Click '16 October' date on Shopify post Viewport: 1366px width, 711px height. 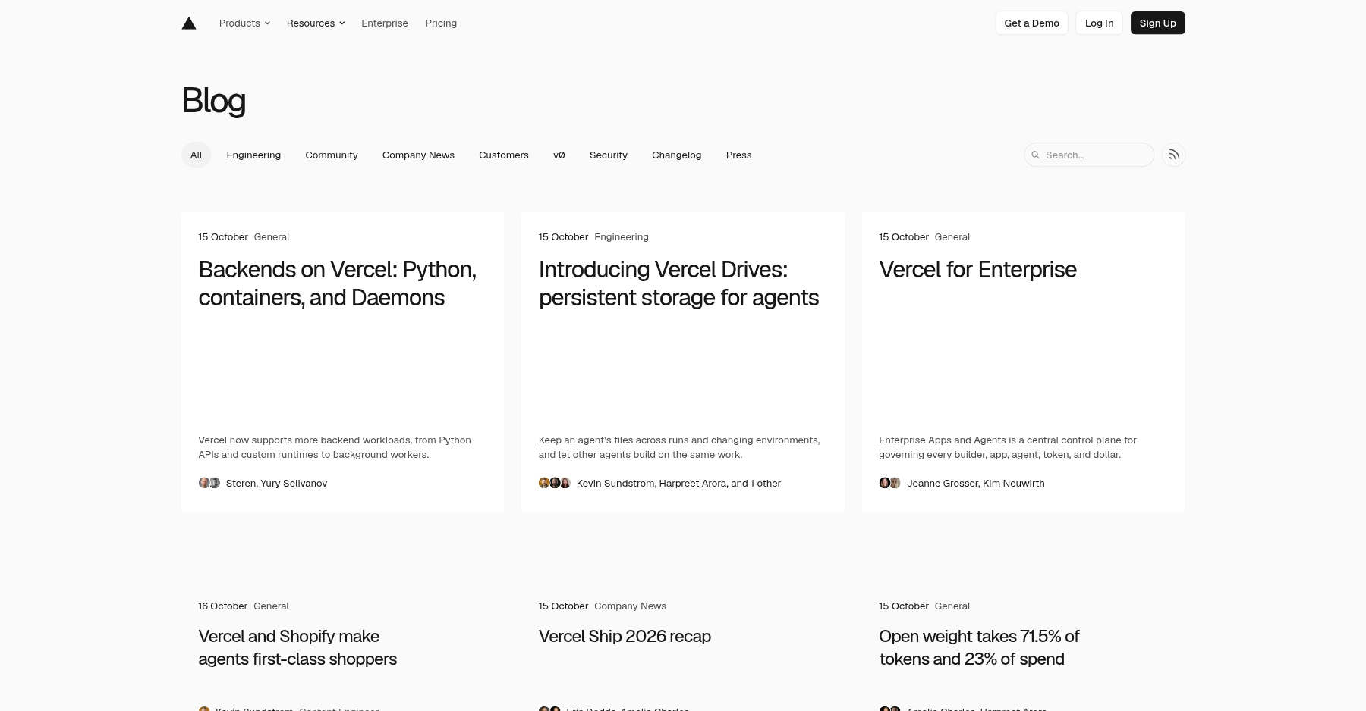[x=222, y=606]
